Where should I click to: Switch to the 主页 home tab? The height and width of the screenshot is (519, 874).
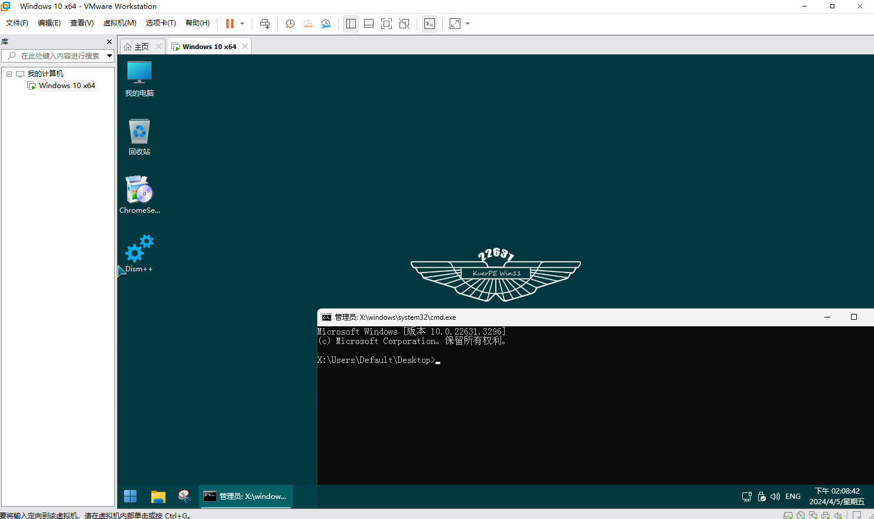pyautogui.click(x=141, y=47)
